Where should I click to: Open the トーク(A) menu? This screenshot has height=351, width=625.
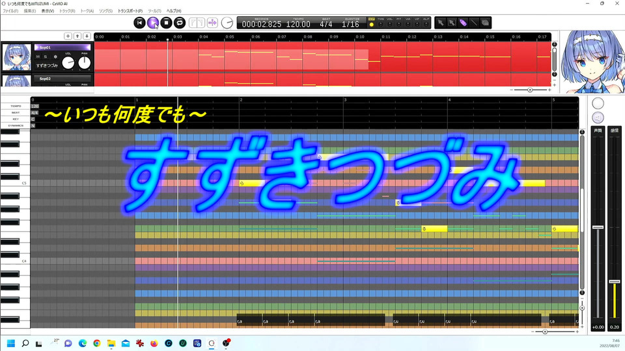(87, 11)
